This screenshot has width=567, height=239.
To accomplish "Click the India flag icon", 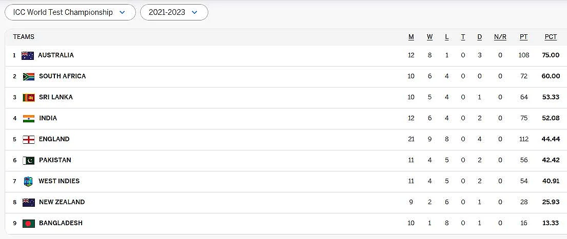I will pyautogui.click(x=29, y=118).
